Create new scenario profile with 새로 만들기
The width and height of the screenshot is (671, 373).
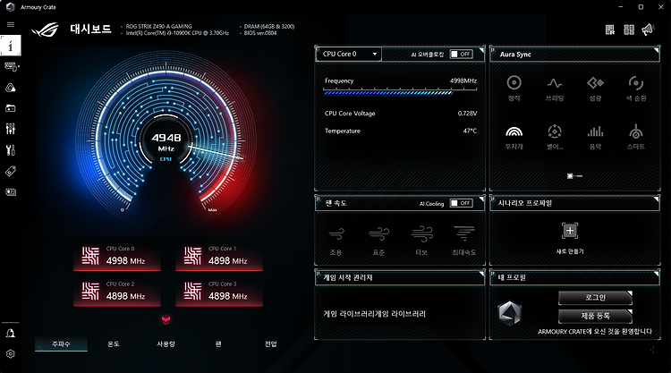[x=570, y=238]
